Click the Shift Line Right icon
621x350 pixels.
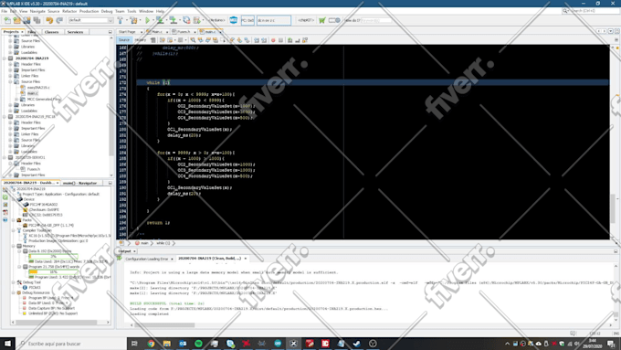pyautogui.click(x=264, y=40)
